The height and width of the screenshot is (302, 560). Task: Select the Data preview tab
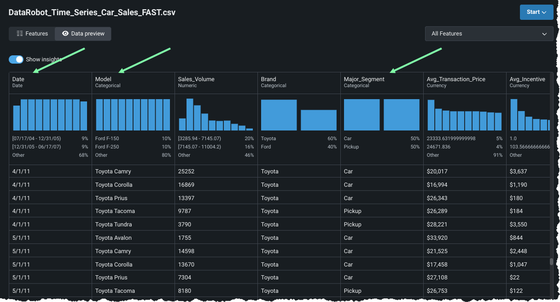tap(83, 34)
